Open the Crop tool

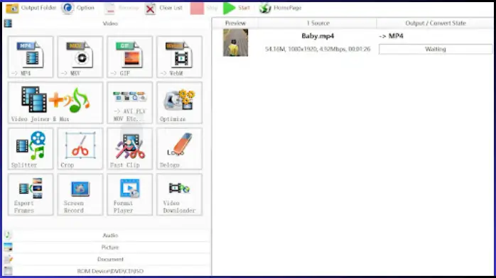[x=80, y=149]
